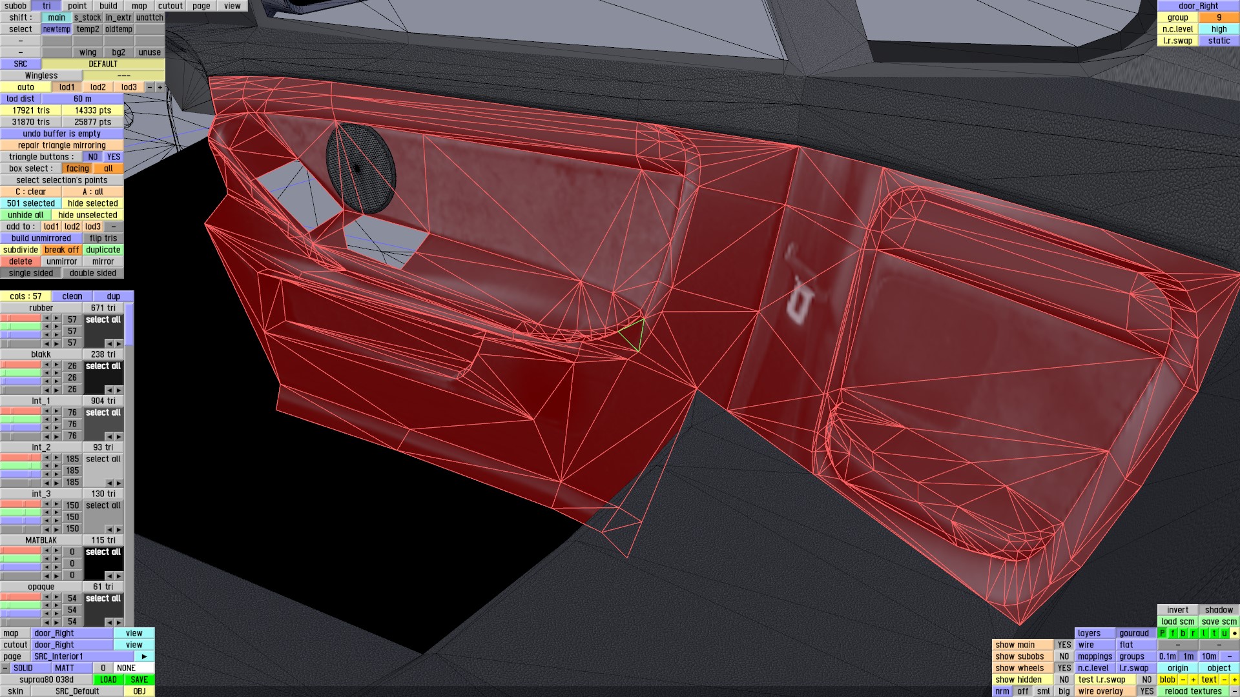The image size is (1240, 697).
Task: Click the colour list vertical scrollbar
Action: tap(129, 325)
